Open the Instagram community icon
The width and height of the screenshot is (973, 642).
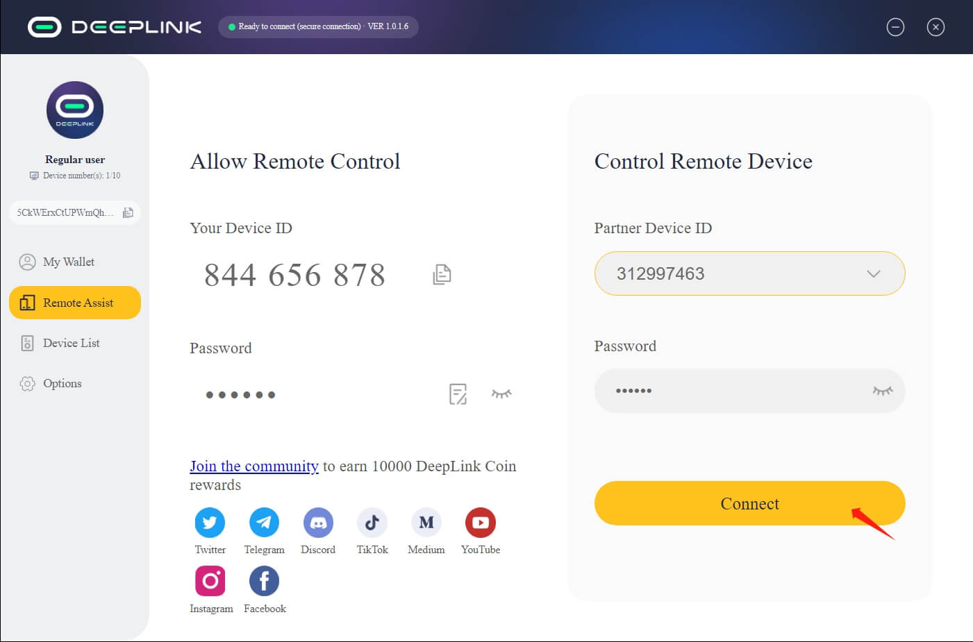pyautogui.click(x=210, y=581)
